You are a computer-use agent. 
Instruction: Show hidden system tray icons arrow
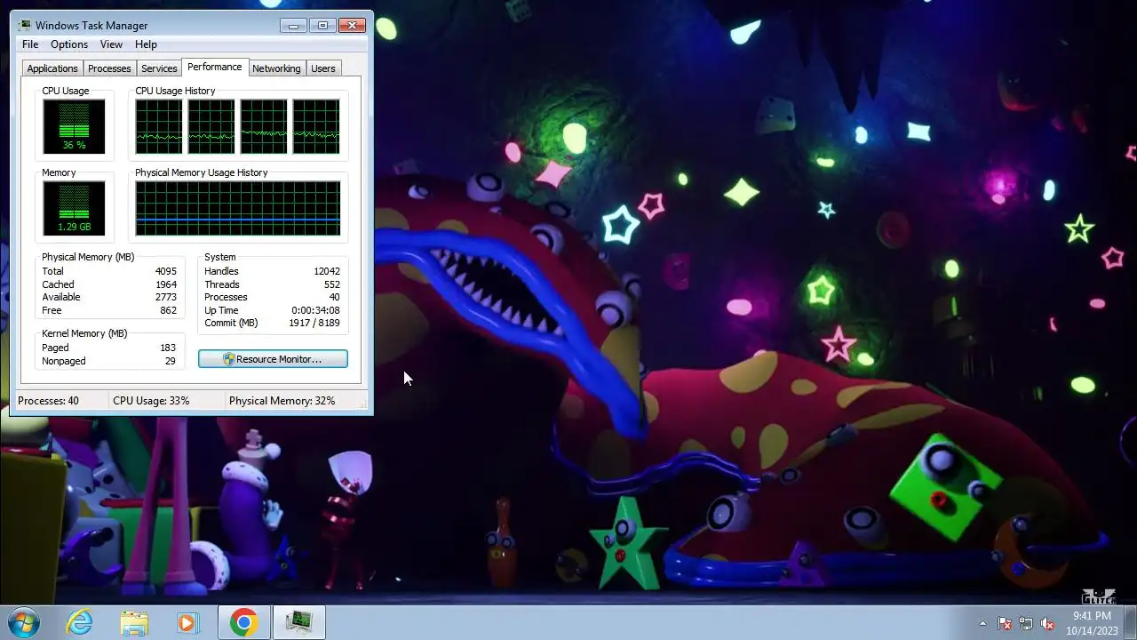[x=982, y=623]
